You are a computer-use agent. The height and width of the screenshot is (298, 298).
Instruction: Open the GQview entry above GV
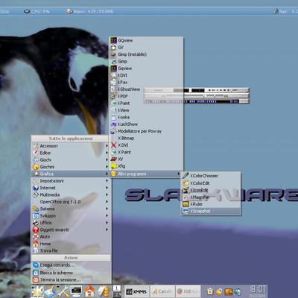(x=146, y=40)
